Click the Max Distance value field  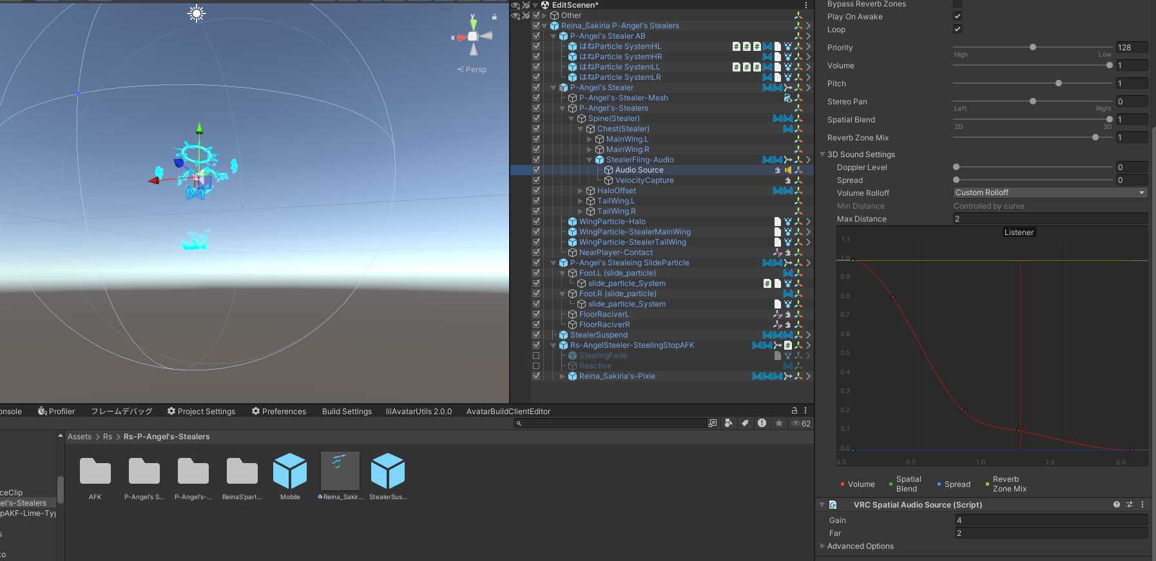1050,219
